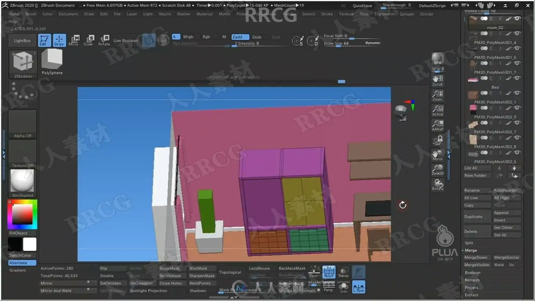Open the Document menu
This screenshot has width=535, height=301.
point(68,14)
